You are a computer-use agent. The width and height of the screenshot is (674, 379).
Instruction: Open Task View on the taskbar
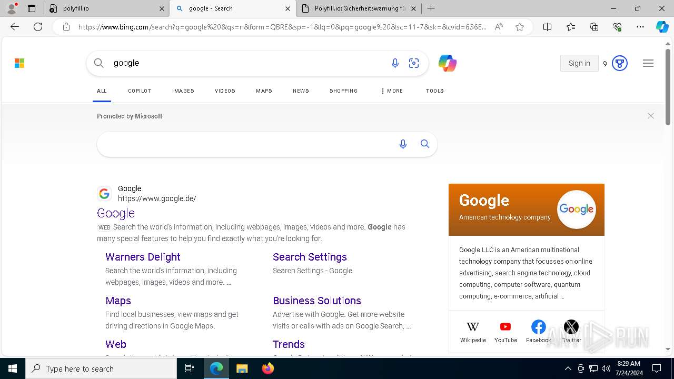coord(190,368)
